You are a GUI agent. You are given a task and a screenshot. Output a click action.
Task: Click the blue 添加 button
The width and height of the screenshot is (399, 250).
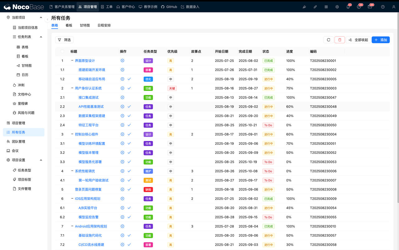pos(380,40)
